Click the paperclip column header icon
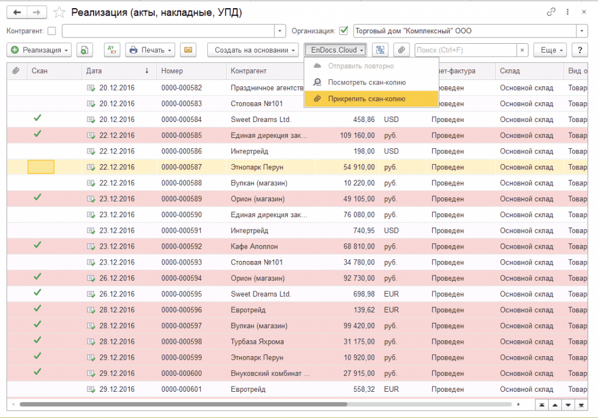598x418 pixels. pos(16,71)
